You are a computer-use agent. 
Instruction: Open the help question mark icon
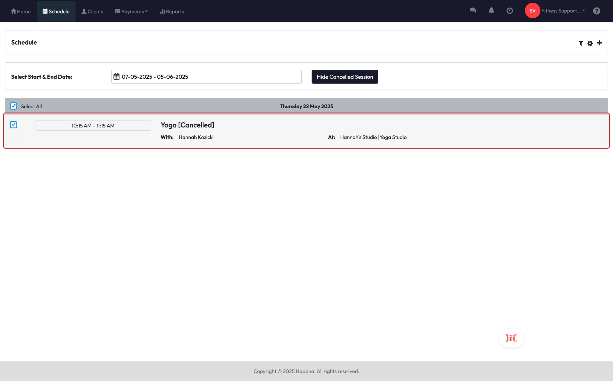pos(597,11)
